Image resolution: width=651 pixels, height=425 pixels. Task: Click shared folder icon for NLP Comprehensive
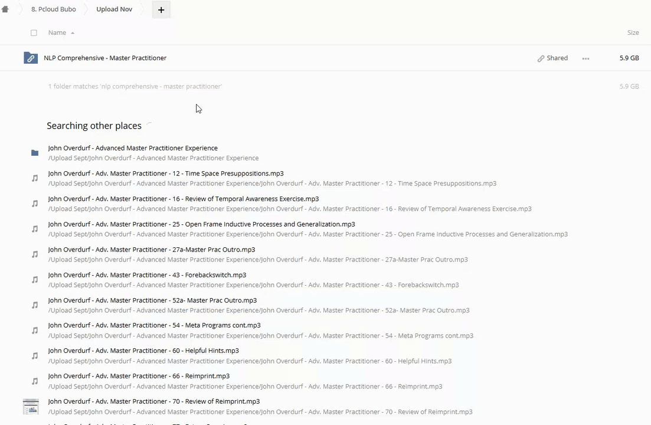coord(31,58)
